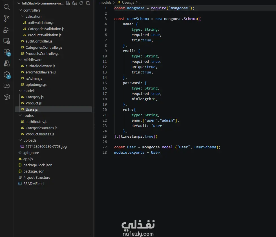Click 'role:{' line in code
Image resolution: width=276 pixels, height=237 pixels.
(129, 109)
